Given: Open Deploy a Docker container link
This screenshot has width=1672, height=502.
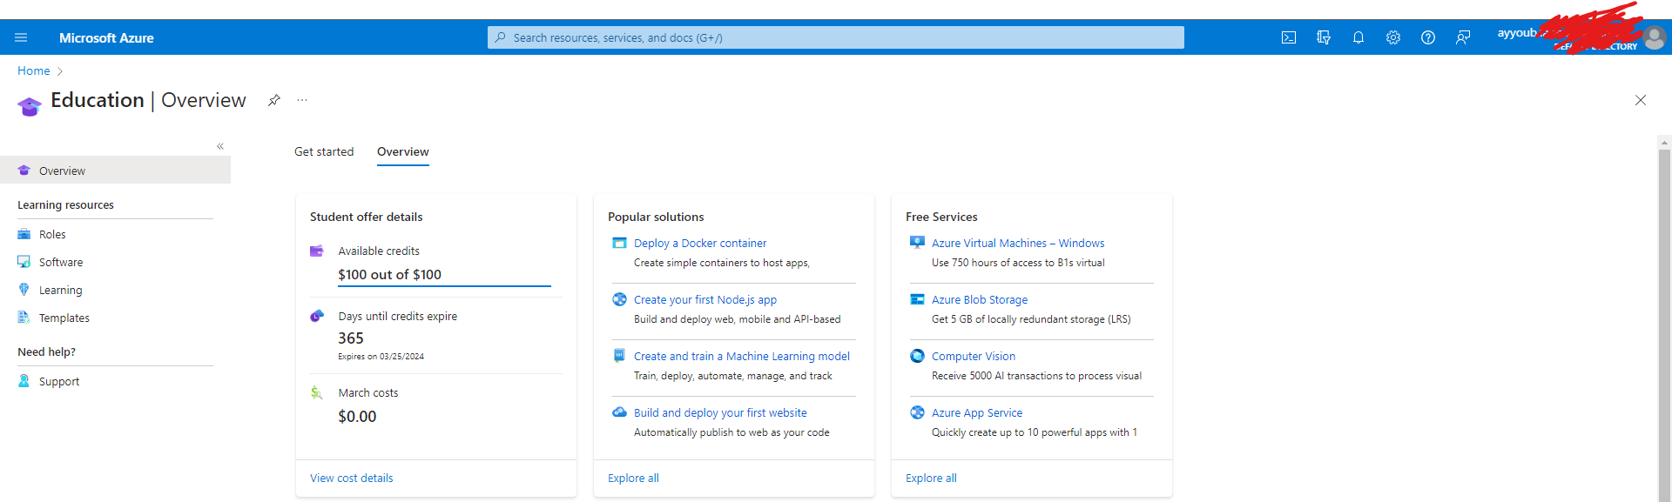Looking at the screenshot, I should [x=700, y=243].
